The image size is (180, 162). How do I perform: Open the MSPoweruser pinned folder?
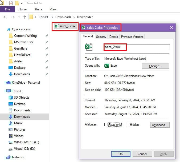point(24,42)
